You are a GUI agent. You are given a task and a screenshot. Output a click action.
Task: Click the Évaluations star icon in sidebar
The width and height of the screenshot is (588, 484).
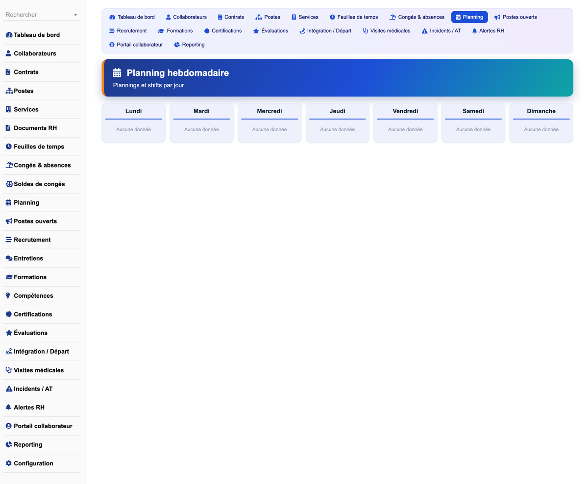pyautogui.click(x=9, y=333)
